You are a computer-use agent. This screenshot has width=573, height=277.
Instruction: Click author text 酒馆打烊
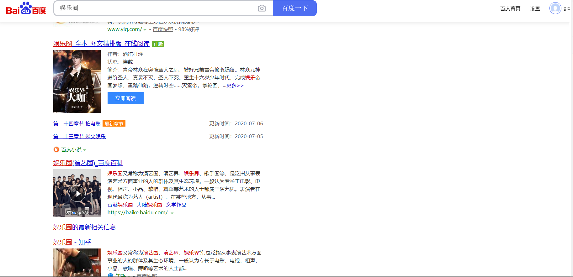(133, 54)
